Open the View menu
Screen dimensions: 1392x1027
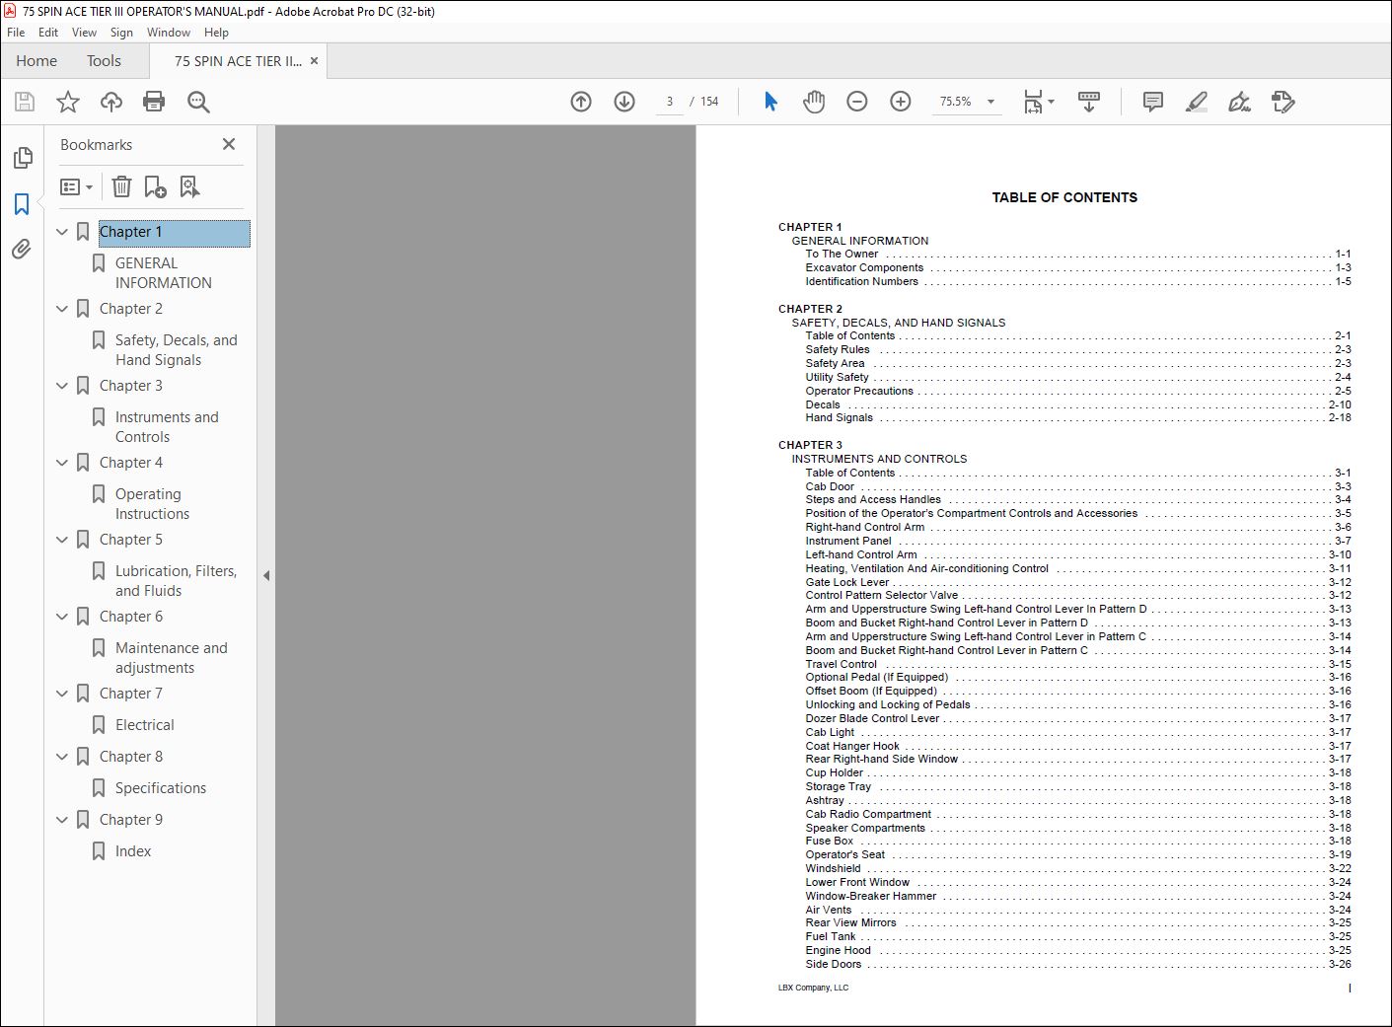click(84, 33)
